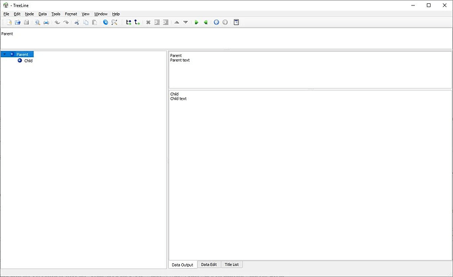Viewport: 453px width, 277px height.
Task: Switch to the Data Edit tab
Action: 209,265
